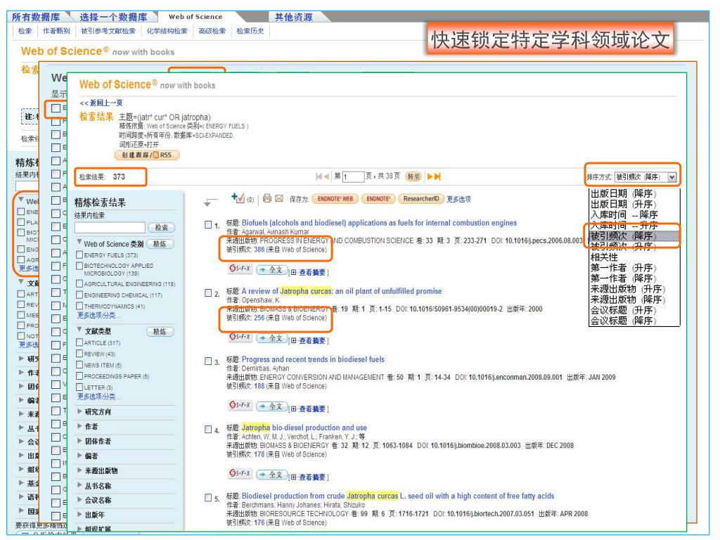This screenshot has width=720, height=540.
Task: Click the email envelope icon above results
Action: pos(278,198)
